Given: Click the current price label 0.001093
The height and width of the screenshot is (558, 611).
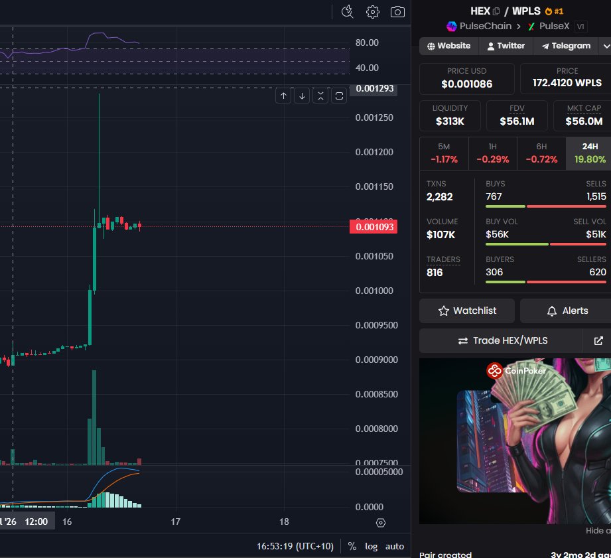Looking at the screenshot, I should [373, 227].
